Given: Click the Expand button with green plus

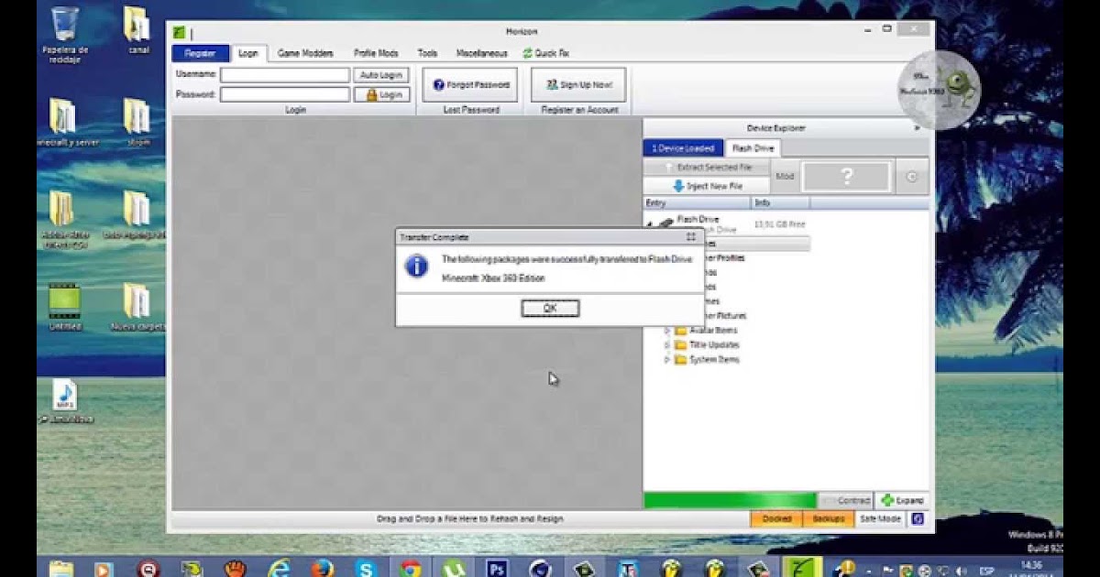Looking at the screenshot, I should [902, 501].
